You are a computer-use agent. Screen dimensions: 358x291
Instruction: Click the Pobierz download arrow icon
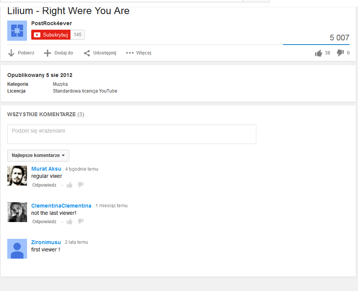pyautogui.click(x=11, y=53)
